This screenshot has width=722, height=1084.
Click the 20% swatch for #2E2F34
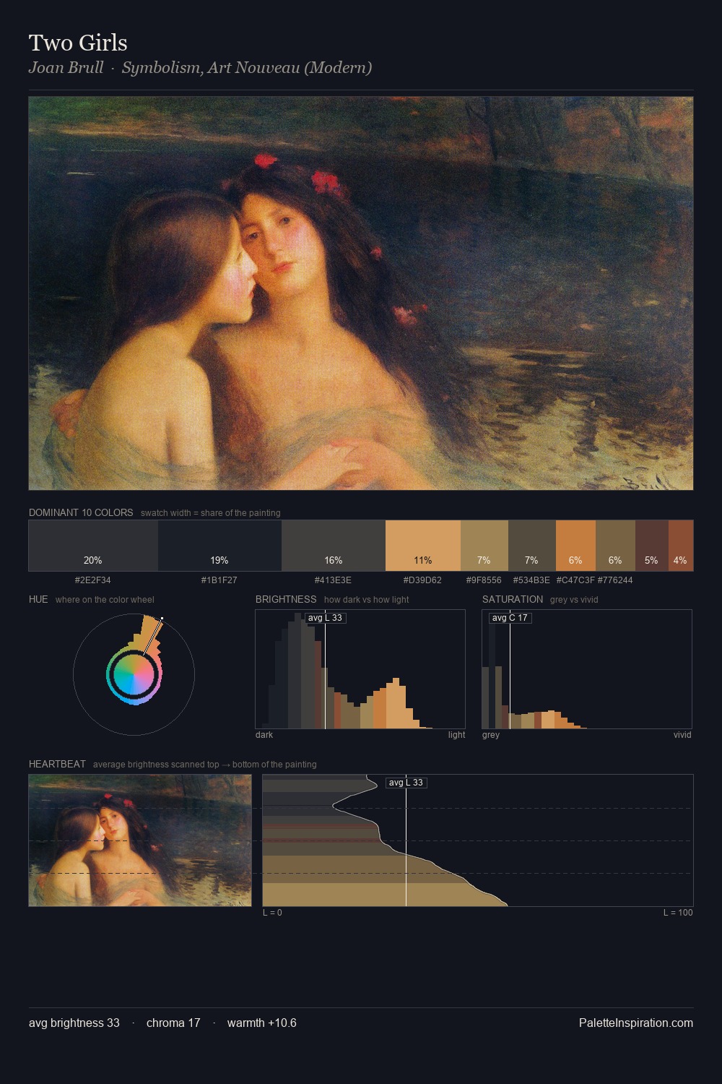click(93, 546)
